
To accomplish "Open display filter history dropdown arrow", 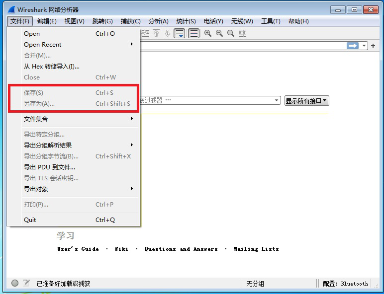I will (x=364, y=46).
